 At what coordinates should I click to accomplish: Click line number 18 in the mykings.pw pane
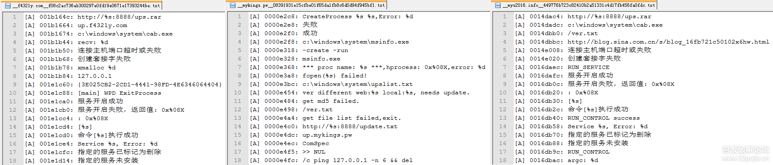(238, 160)
